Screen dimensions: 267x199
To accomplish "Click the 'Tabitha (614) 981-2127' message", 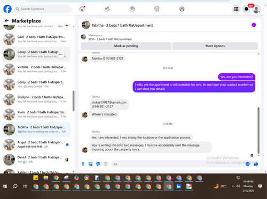I will [107, 58].
